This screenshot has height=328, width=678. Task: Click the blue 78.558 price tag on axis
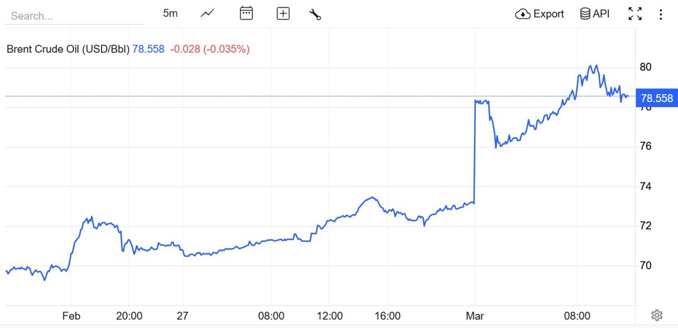pos(655,98)
